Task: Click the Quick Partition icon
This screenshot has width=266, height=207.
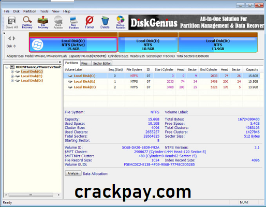Action: point(58,22)
